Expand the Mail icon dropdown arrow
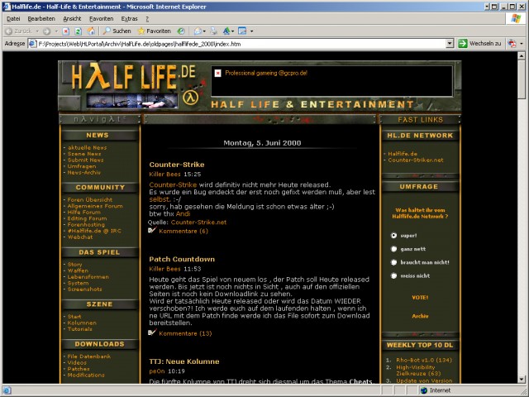529x397 pixels. [x=204, y=31]
